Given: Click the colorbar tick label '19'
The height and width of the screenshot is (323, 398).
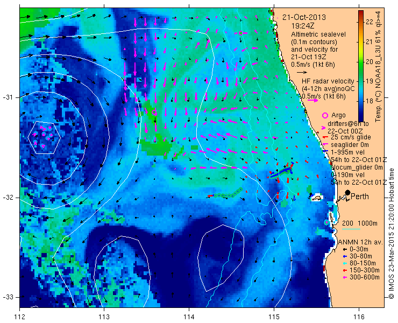Looking at the screenshot, I should [369, 81].
